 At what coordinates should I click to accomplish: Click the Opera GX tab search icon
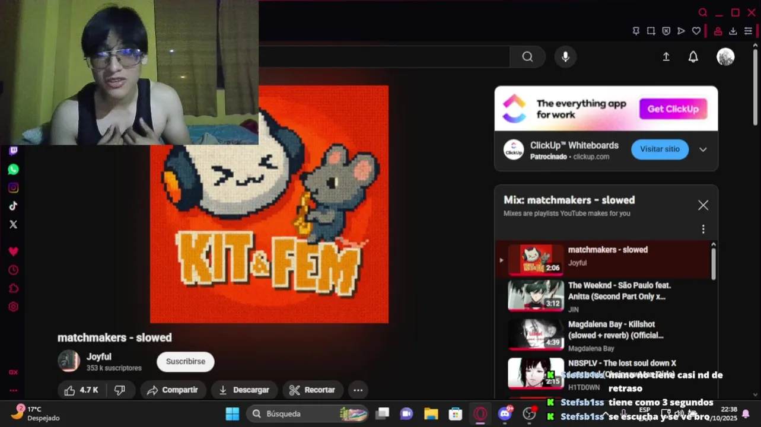[x=703, y=12]
